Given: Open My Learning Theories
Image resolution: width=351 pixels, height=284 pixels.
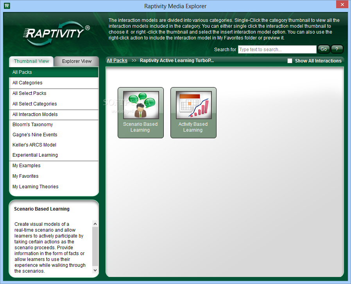Looking at the screenshot, I should pos(54,187).
